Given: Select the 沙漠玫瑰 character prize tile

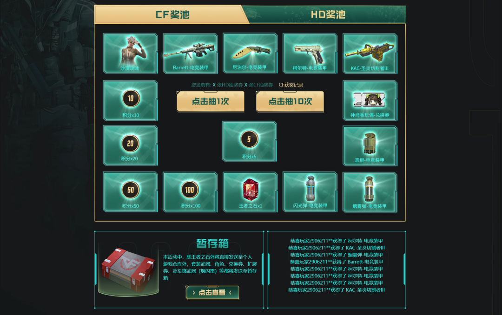Looking at the screenshot, I should (x=130, y=53).
